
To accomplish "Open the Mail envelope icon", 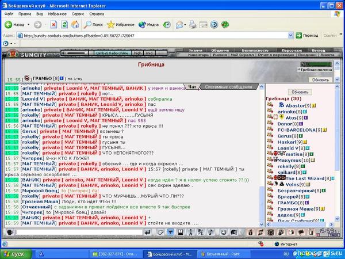I will tap(179, 24).
